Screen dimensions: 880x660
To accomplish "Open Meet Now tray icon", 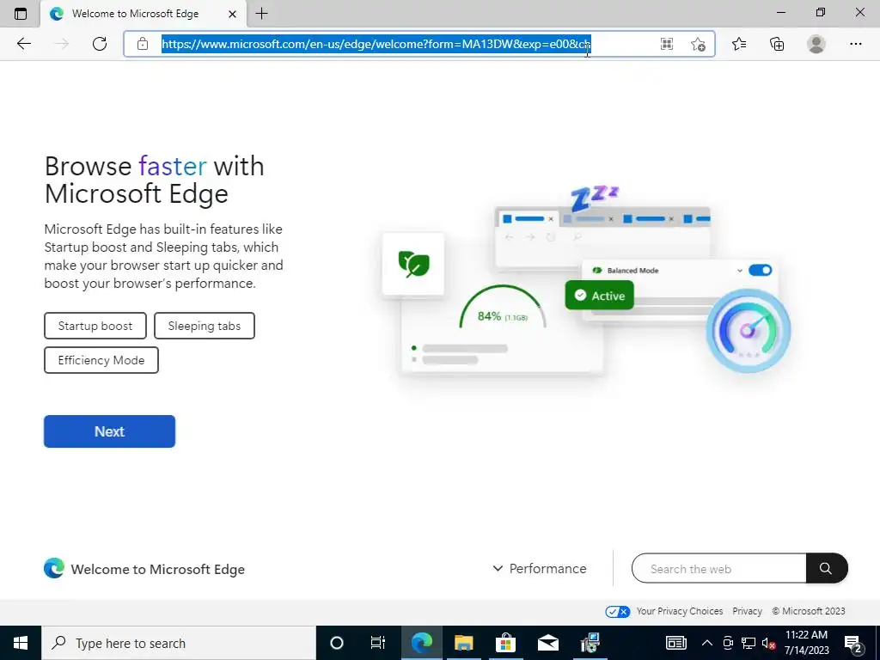I will (728, 643).
